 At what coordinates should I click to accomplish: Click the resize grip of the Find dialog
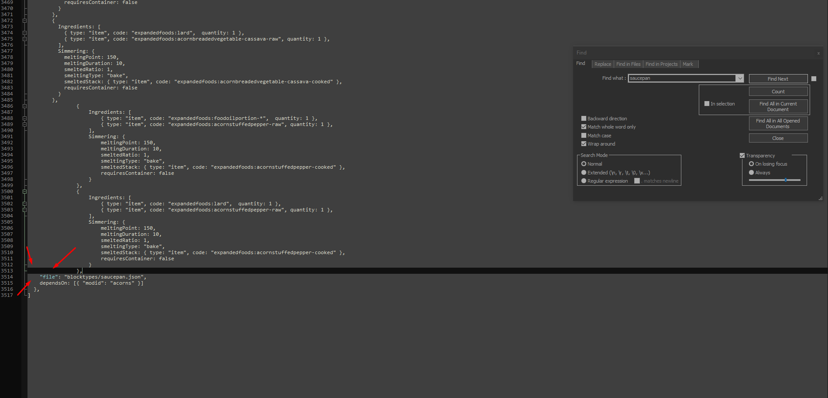click(821, 198)
